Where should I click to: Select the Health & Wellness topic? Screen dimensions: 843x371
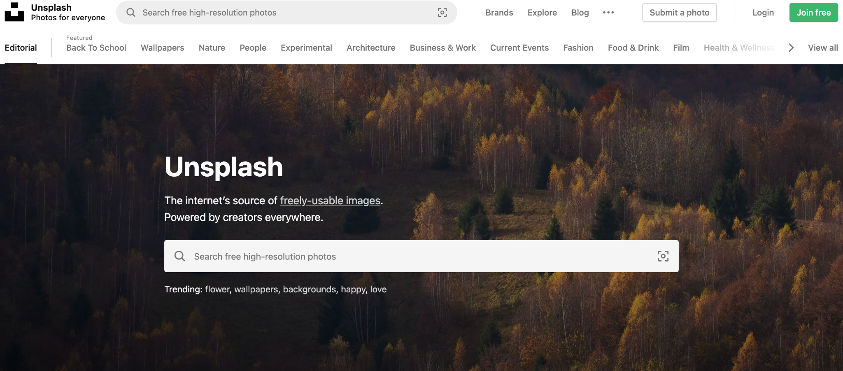tap(739, 48)
